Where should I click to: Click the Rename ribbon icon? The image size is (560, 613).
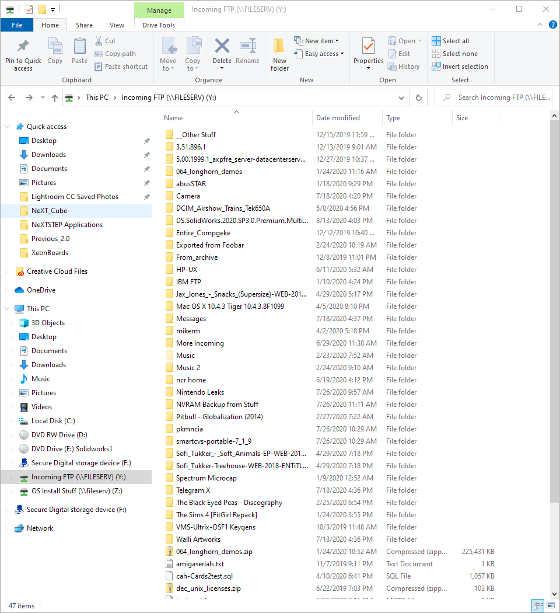click(248, 47)
